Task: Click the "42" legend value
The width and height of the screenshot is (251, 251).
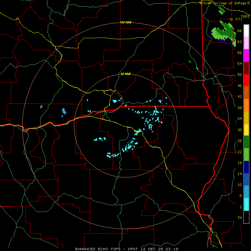Action: click(240, 97)
